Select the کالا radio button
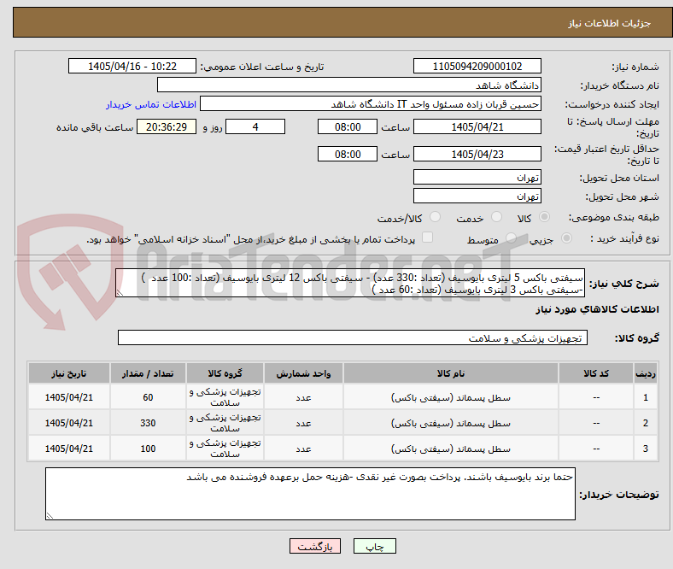Viewport: 673px width, 569px height. (544, 217)
